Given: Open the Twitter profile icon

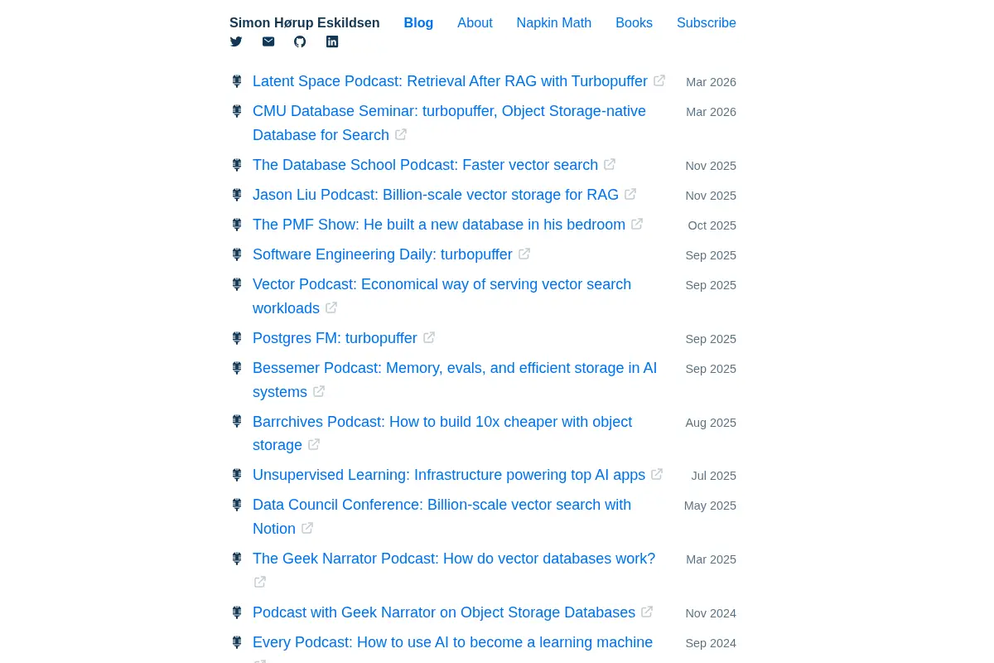Looking at the screenshot, I should (236, 41).
